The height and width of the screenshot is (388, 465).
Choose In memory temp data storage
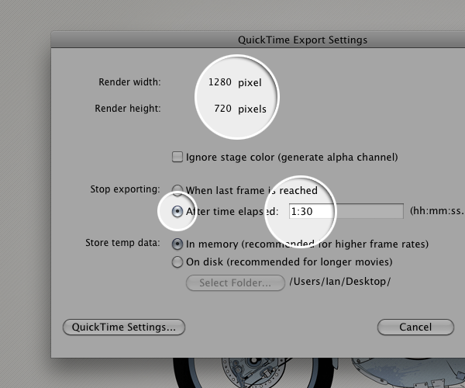(x=177, y=244)
